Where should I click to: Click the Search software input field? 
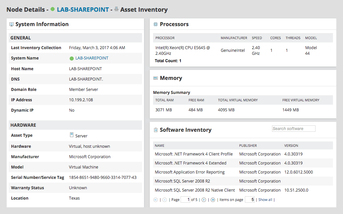tap(293, 128)
